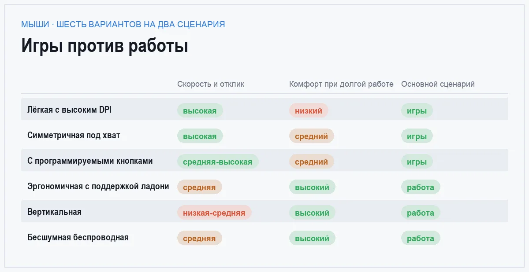Click "игры" badge in Симметричная под хват row

coord(417,136)
